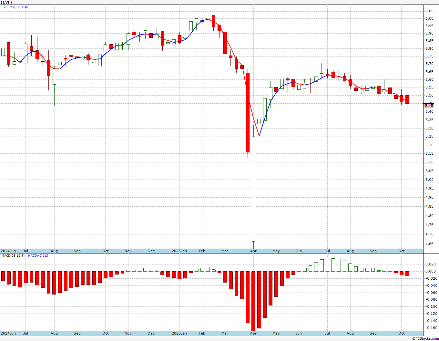Viewport: 439px width, 341px height.
Task: Select the 5.00 price axis label
Action: (429, 180)
